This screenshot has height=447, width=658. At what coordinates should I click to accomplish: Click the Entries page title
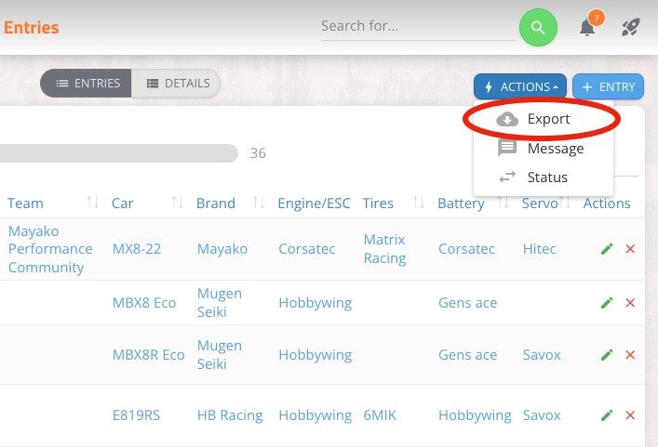32,28
